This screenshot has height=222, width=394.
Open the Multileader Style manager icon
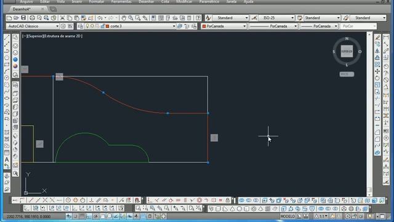pyautogui.click(x=346, y=18)
